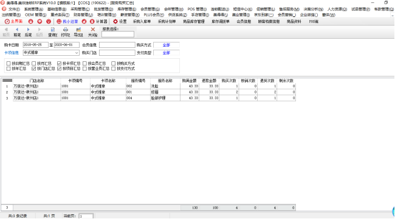395x219 pixels.
Task: Click the 查询 query icon
Action: (x=53, y=30)
